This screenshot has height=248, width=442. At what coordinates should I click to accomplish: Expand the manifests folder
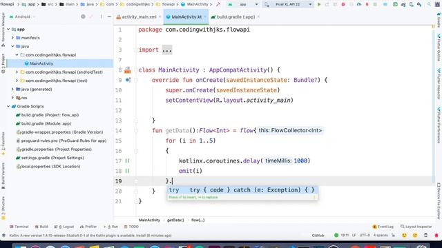click(12, 38)
